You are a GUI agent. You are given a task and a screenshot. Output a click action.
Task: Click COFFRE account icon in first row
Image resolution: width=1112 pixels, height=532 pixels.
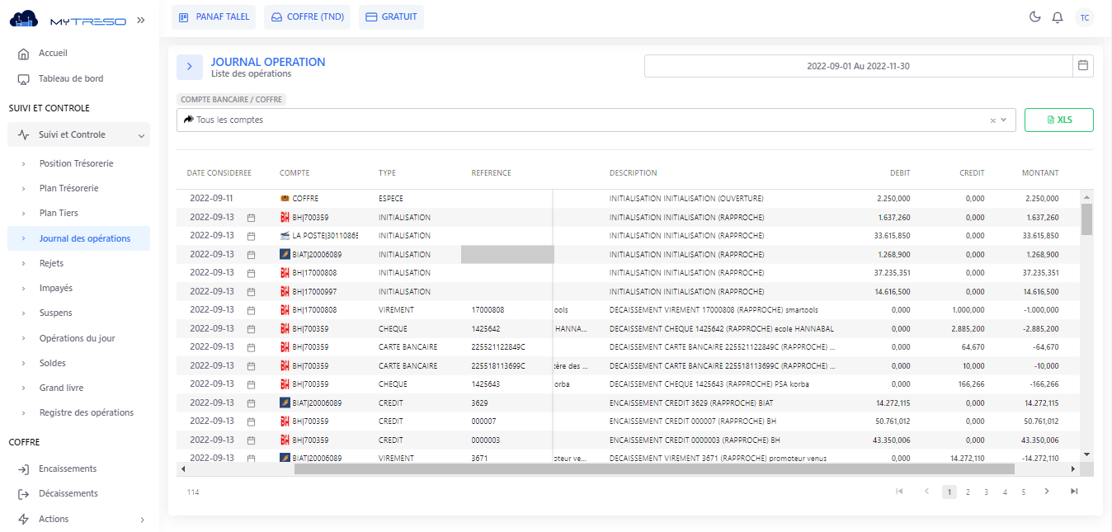click(x=285, y=199)
